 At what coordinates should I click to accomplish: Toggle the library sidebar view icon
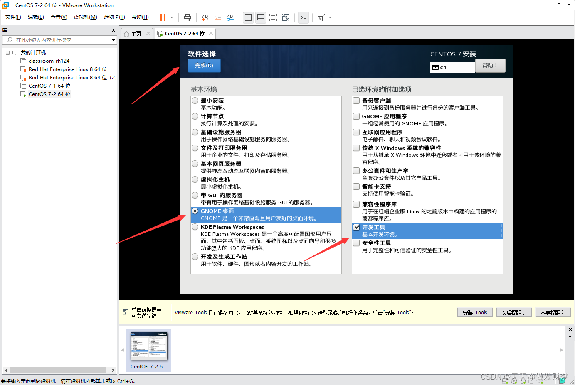coord(248,17)
